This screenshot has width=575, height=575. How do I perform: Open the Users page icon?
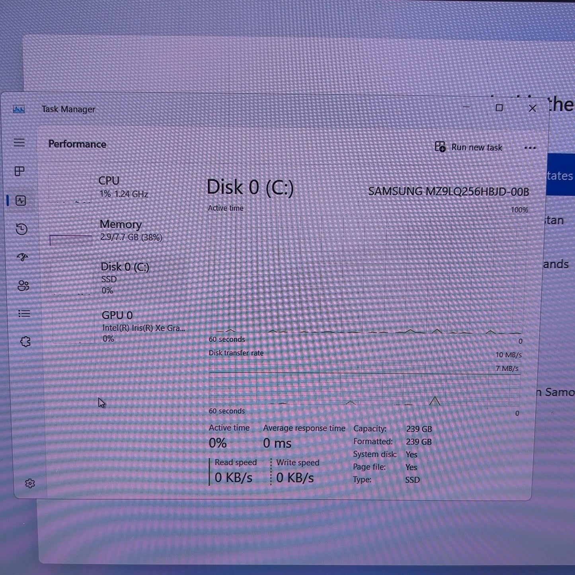point(23,285)
